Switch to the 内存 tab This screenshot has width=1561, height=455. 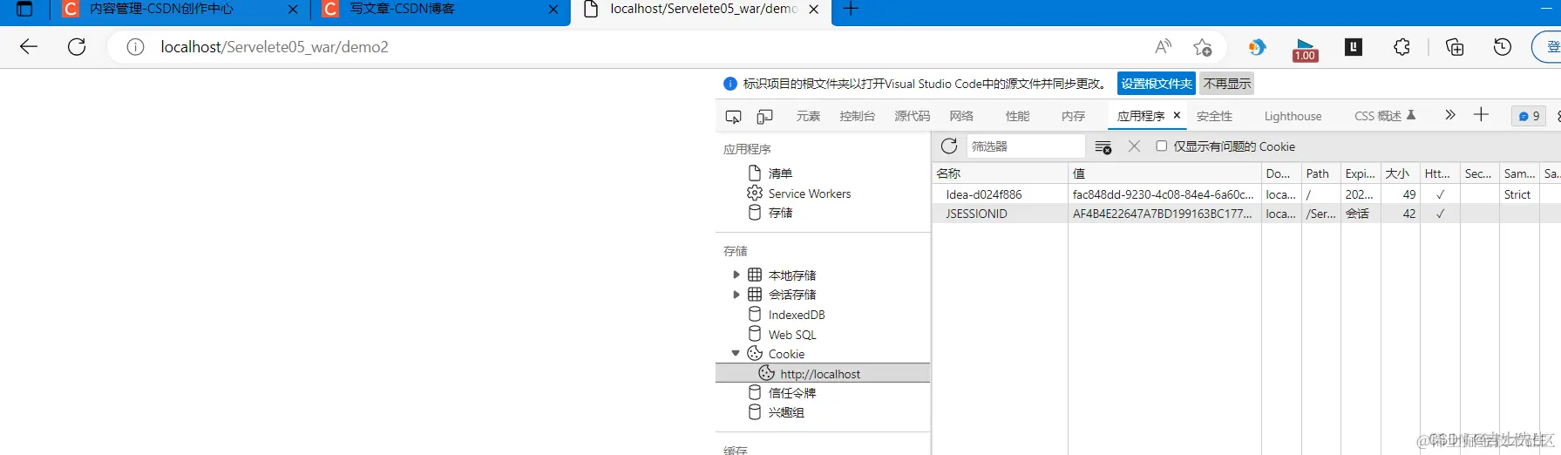click(1074, 116)
